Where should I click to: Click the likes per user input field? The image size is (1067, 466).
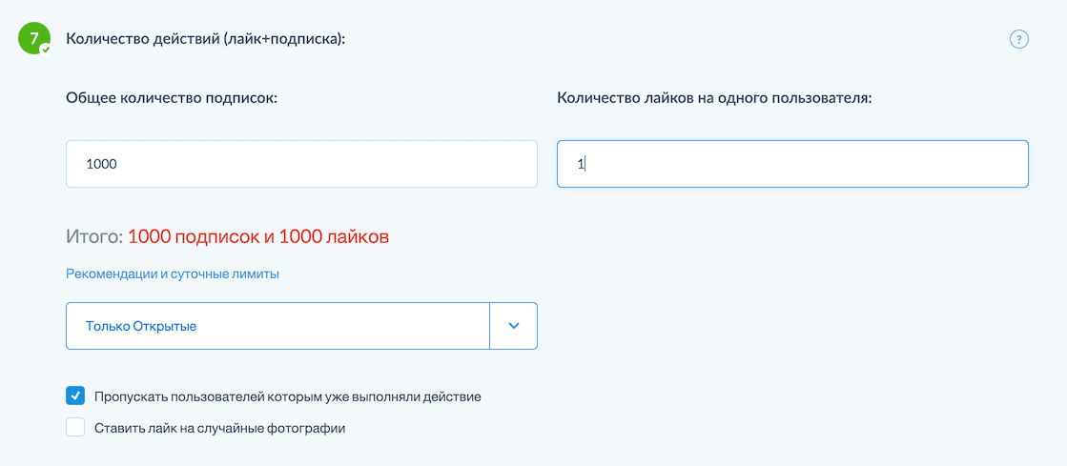(791, 164)
